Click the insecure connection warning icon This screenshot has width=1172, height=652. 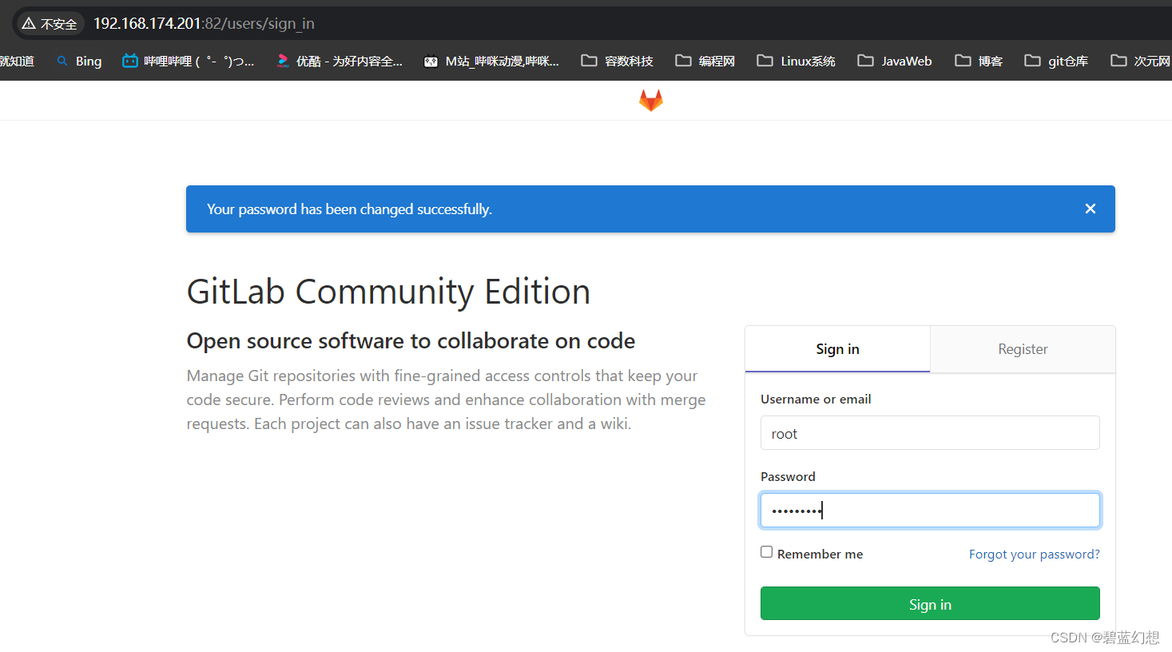(29, 24)
